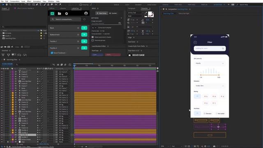Select the Selection arrow tool
The width and height of the screenshot is (263, 148).
click(x=3, y=5)
